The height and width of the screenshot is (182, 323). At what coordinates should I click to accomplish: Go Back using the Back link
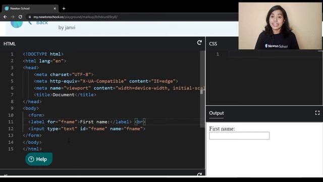pyautogui.click(x=38, y=22)
